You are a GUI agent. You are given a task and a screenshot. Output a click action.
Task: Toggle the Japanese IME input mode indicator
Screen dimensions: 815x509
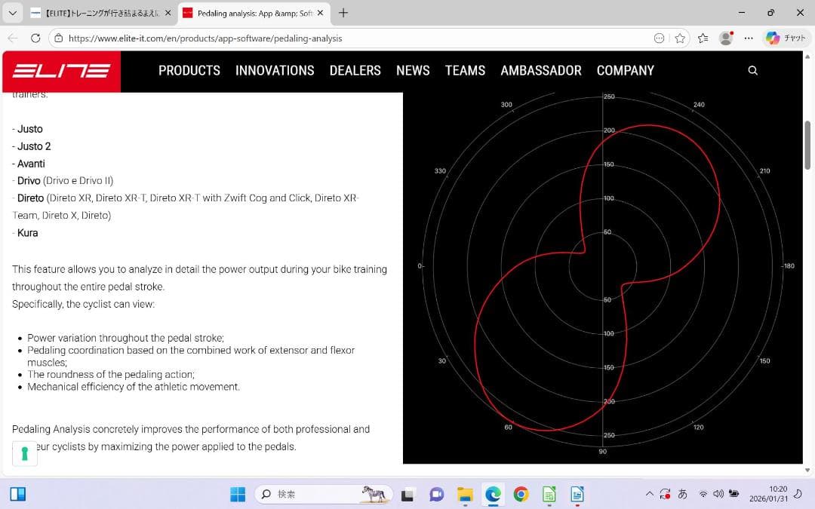683,494
